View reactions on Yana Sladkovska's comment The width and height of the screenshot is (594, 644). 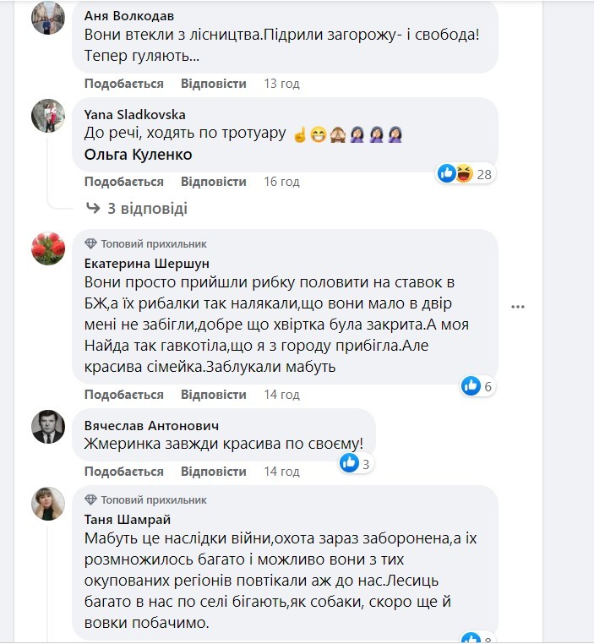(x=466, y=174)
